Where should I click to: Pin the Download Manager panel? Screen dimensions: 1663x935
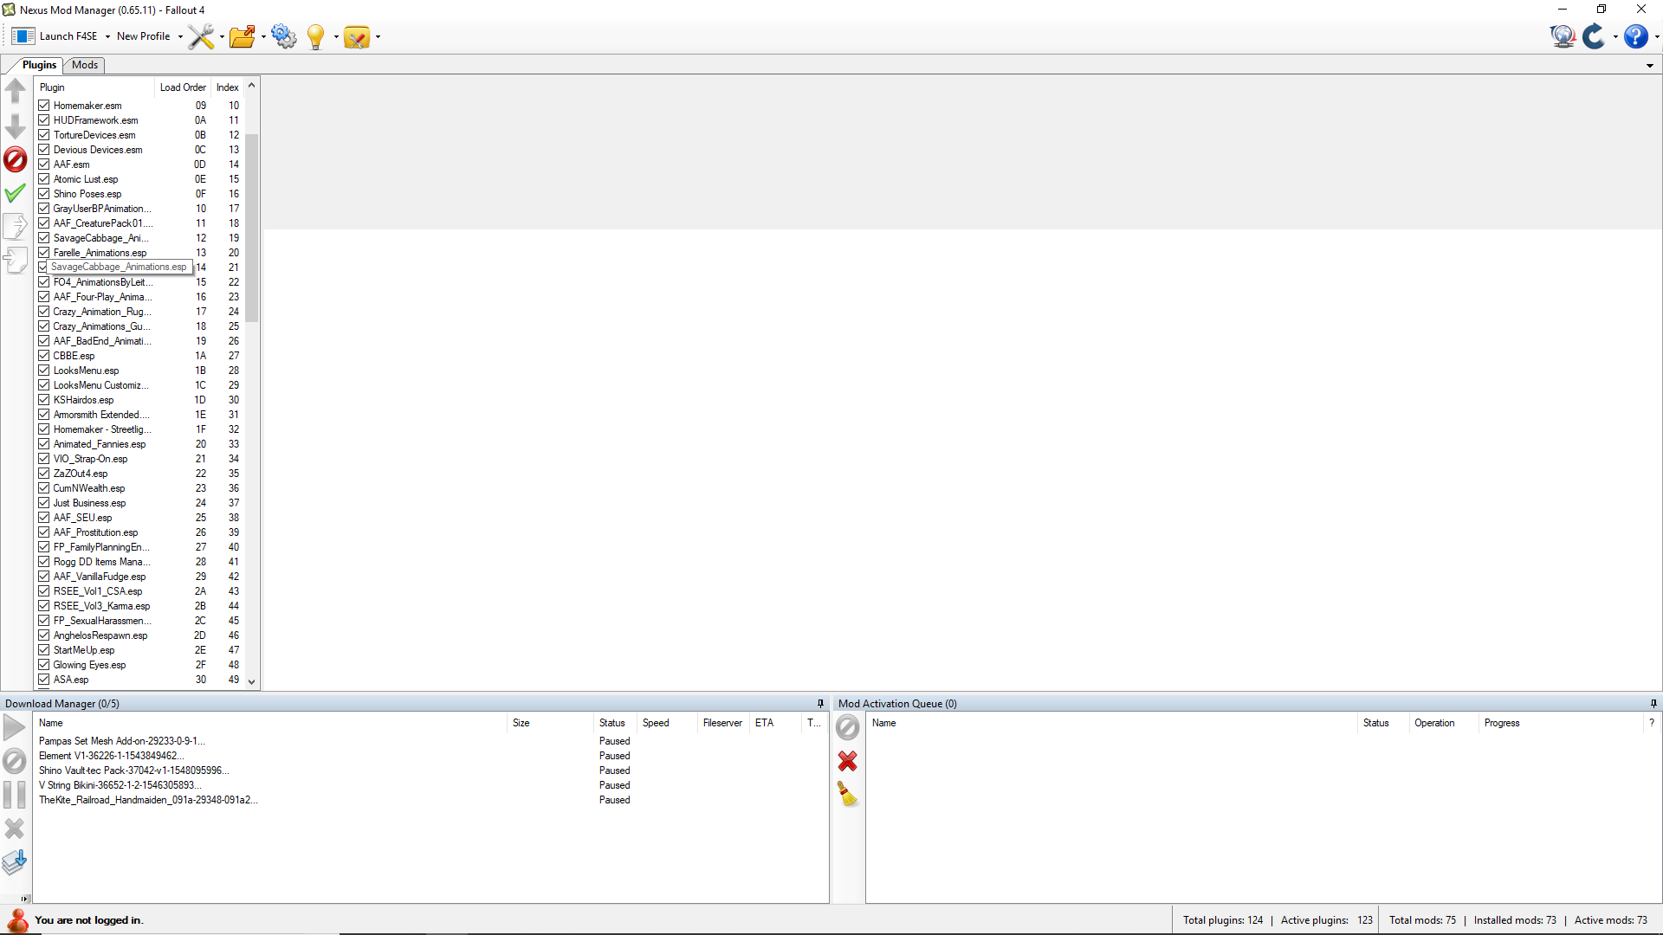click(x=820, y=704)
